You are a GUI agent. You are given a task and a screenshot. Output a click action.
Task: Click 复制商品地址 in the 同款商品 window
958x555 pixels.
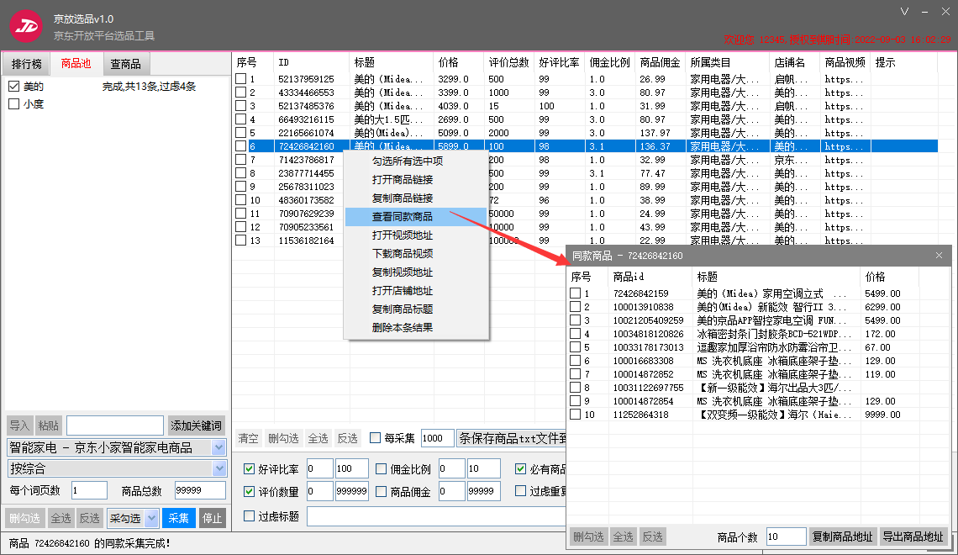[842, 536]
